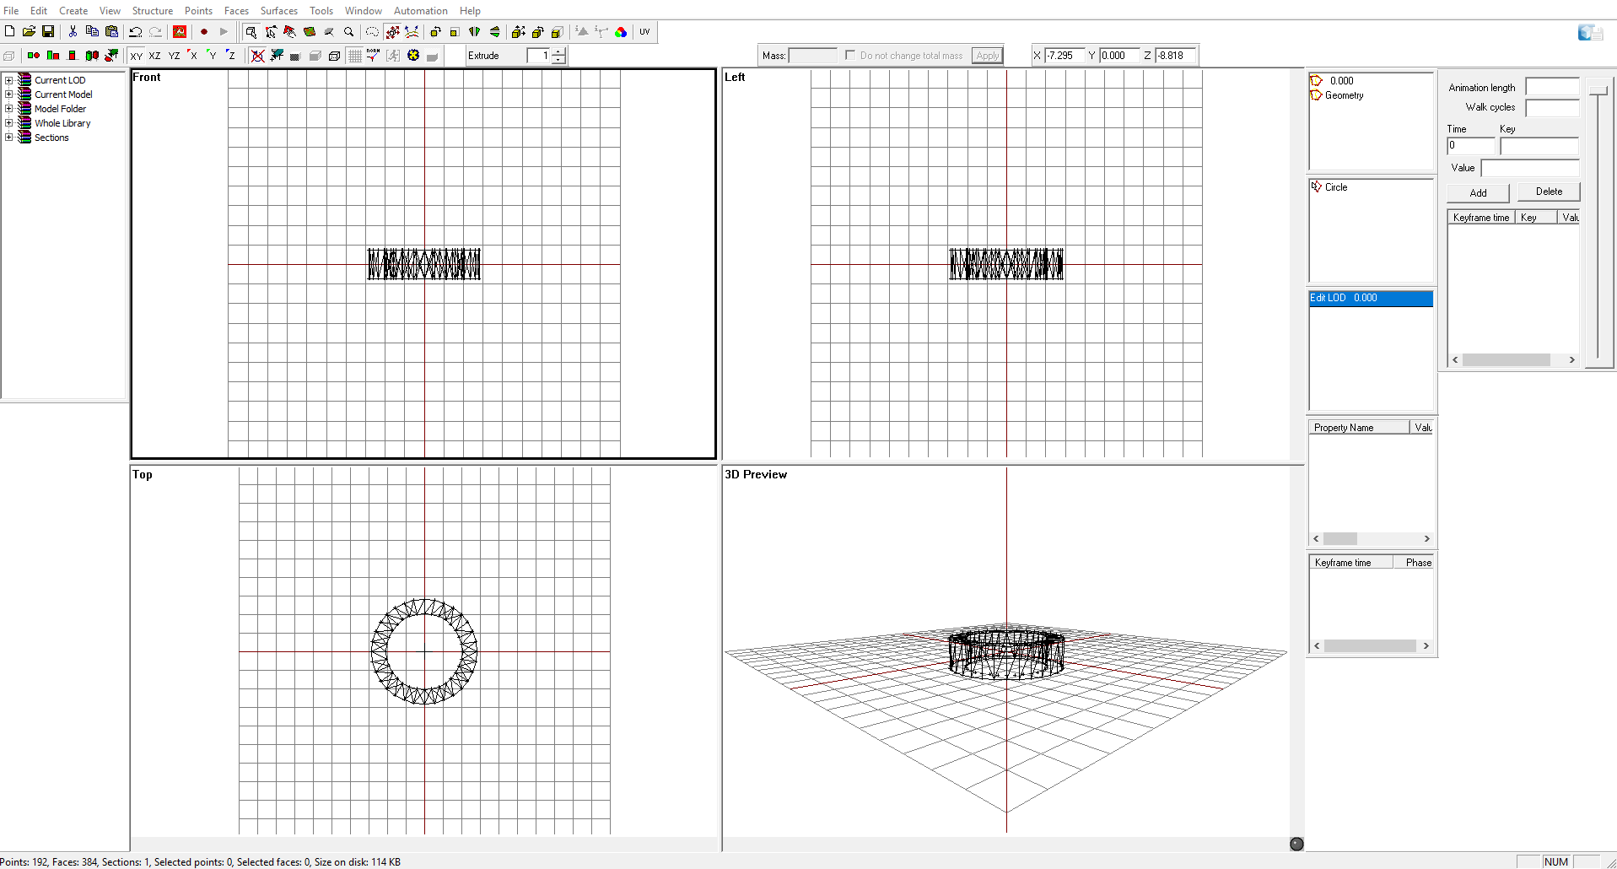Click the Add keyframe button

(1478, 192)
